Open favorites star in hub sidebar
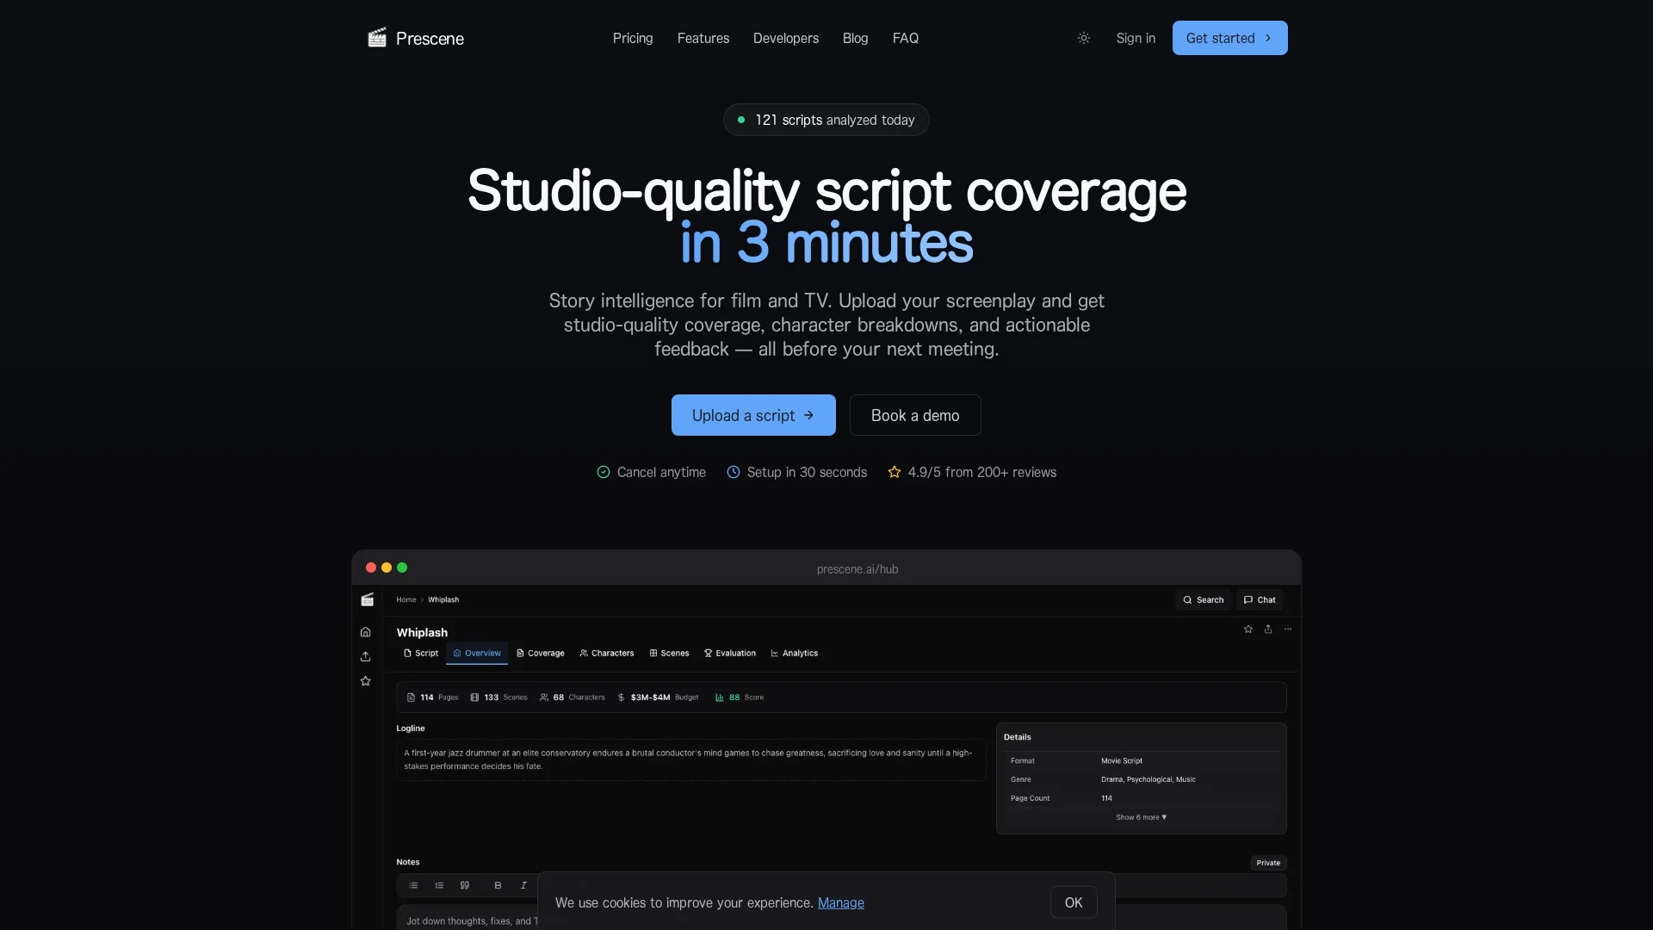The image size is (1653, 930). (x=366, y=681)
